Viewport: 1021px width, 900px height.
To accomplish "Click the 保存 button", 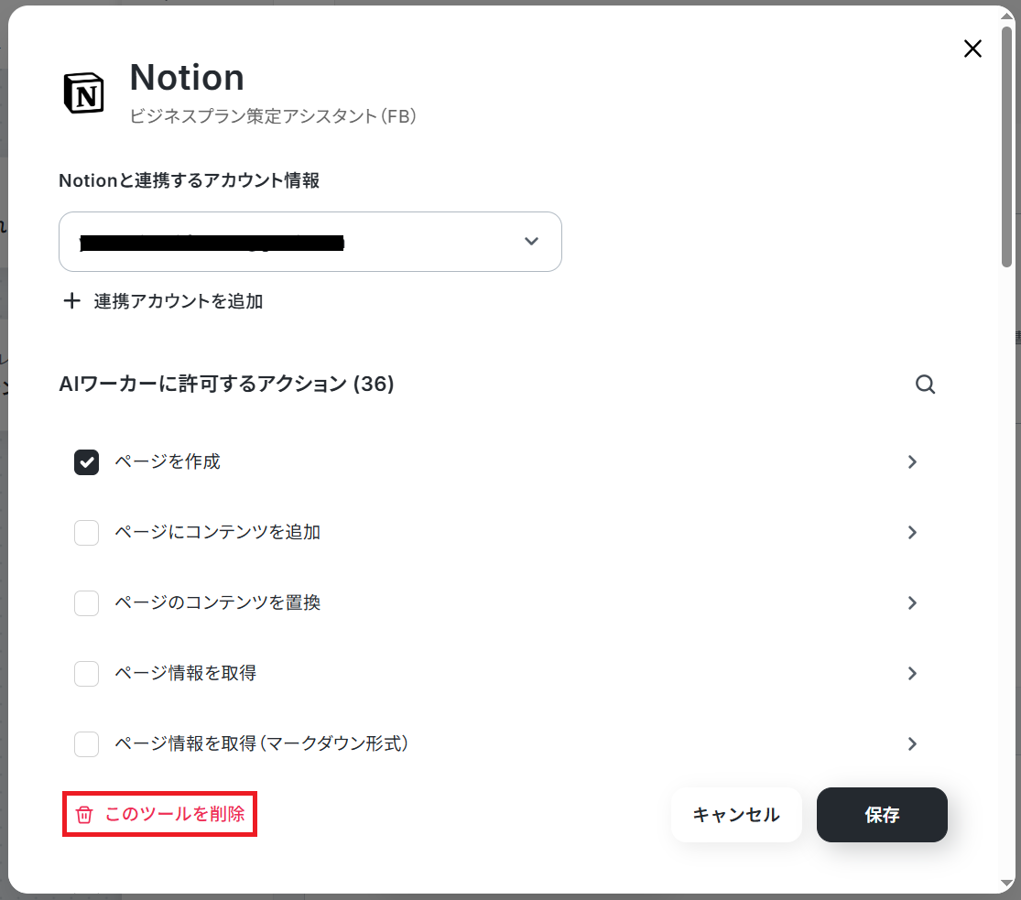I will coord(882,815).
